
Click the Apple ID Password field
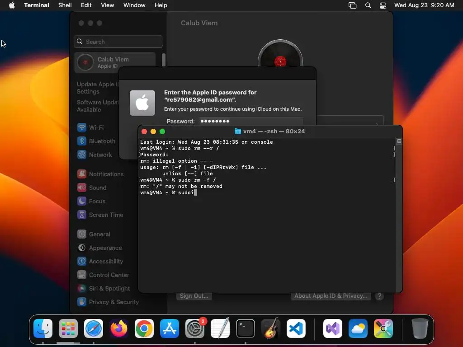[251, 121]
